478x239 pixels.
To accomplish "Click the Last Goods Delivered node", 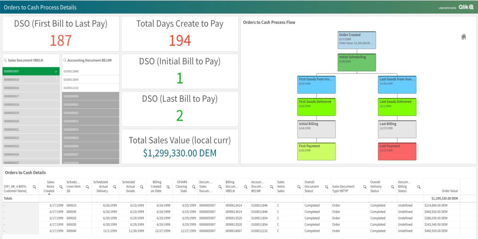I will (397, 107).
